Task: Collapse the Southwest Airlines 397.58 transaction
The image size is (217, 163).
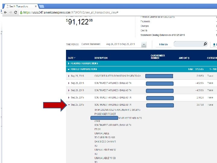Action: tap(69, 105)
